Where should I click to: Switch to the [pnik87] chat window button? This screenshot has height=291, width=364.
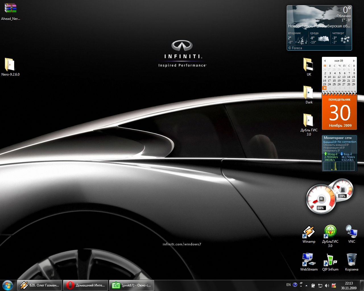(x=132, y=285)
